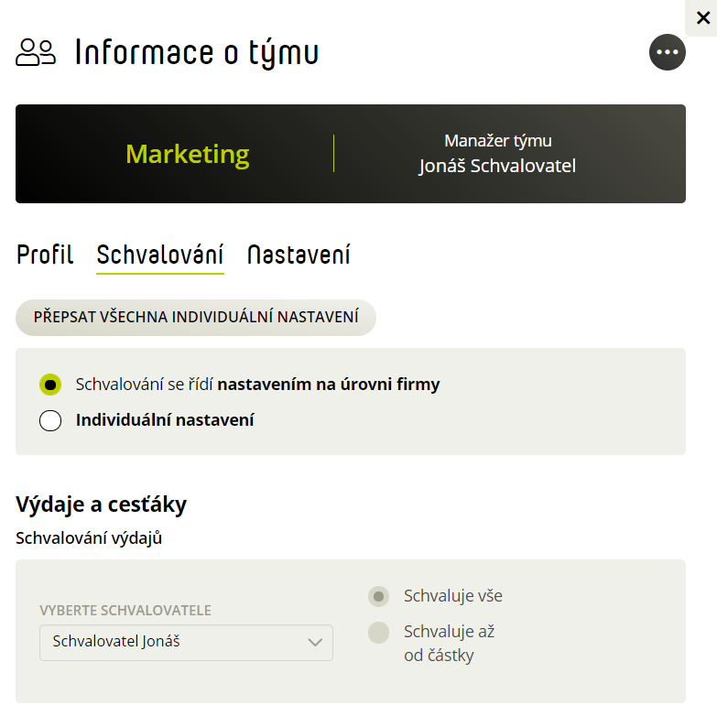Select the Schvaluje vše radio button

click(378, 596)
